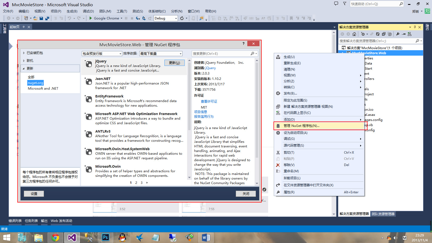This screenshot has height=243, width=432.
Task: Click the Find in Files toolbar icon
Action: coord(201,18)
